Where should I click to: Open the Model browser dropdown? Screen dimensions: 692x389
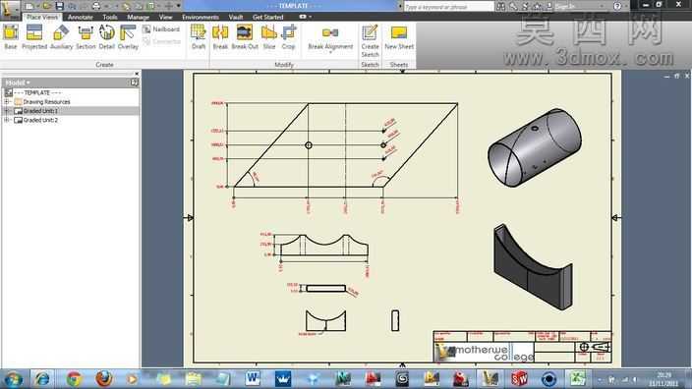point(18,83)
